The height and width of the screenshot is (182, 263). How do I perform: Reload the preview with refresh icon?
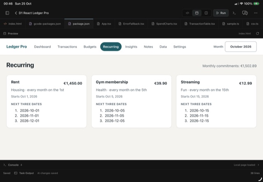coord(258,34)
